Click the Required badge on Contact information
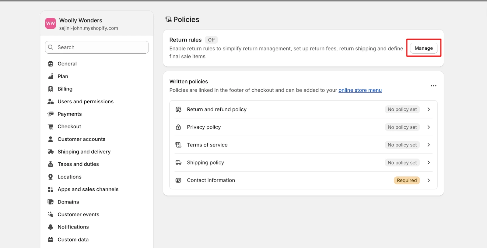Viewport: 487px width, 248px height. pos(407,180)
